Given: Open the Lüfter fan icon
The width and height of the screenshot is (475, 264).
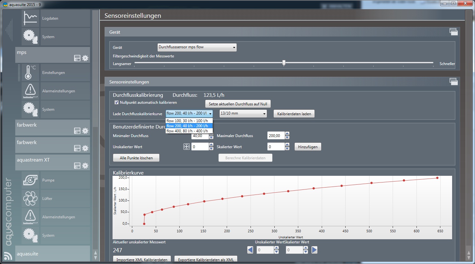Looking at the screenshot, I should (30, 198).
